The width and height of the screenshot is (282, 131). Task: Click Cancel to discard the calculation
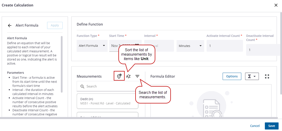point(255,126)
